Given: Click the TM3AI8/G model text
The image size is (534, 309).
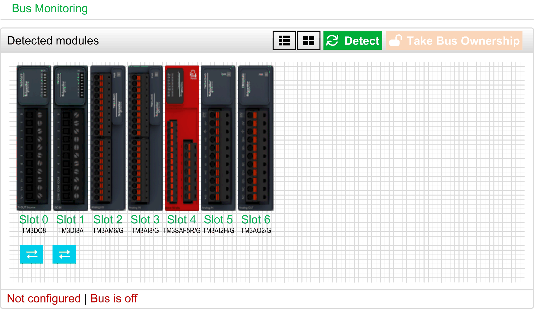Looking at the screenshot, I should [x=145, y=231].
